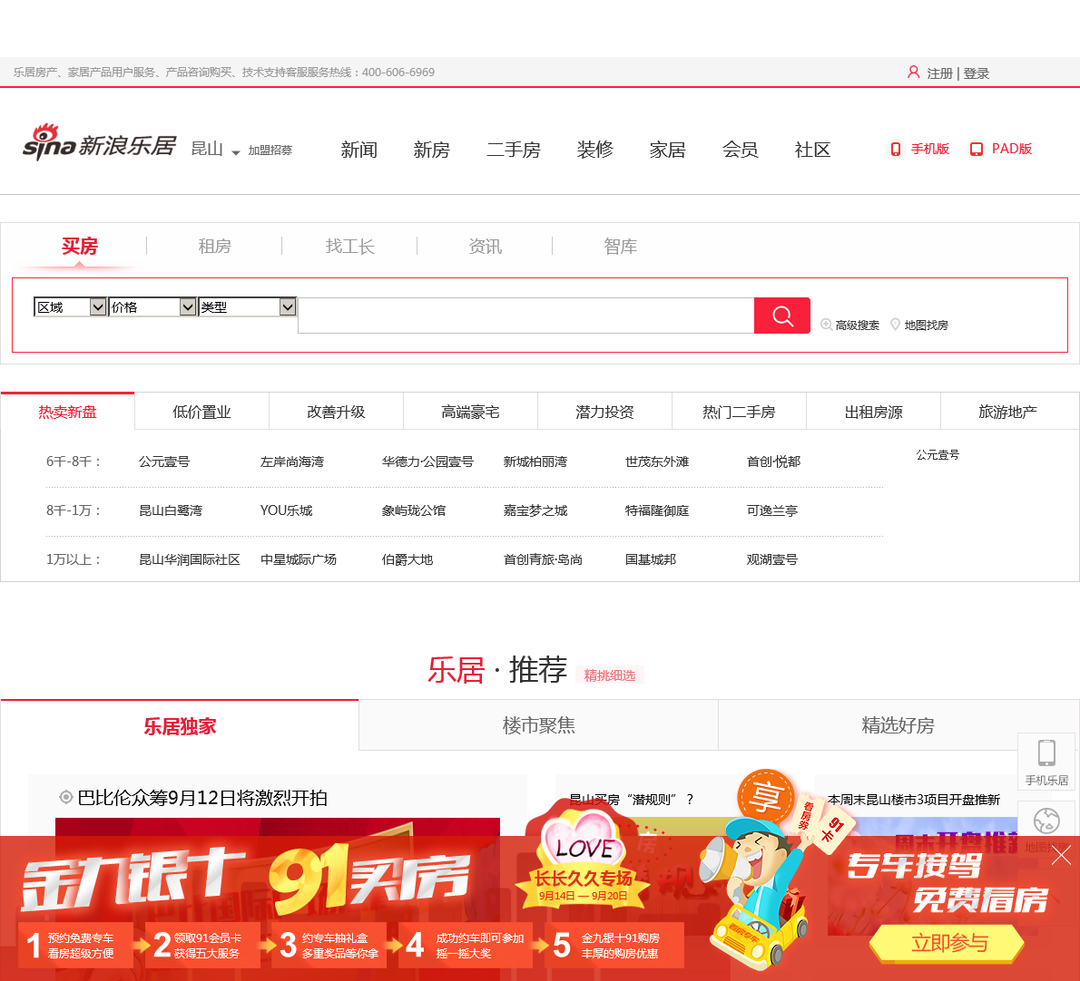Open the 公元壹号 listing in 6千-8千 row

[x=164, y=461]
